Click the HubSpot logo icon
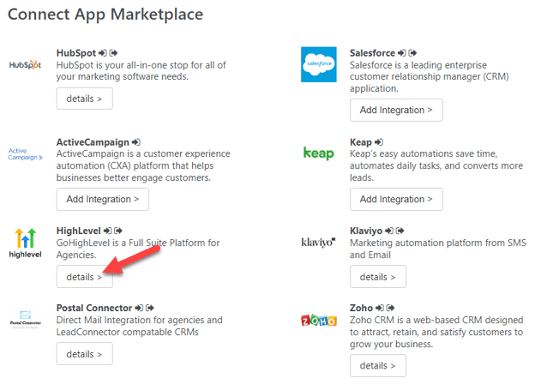Screen dimensions: 535x384 point(25,64)
